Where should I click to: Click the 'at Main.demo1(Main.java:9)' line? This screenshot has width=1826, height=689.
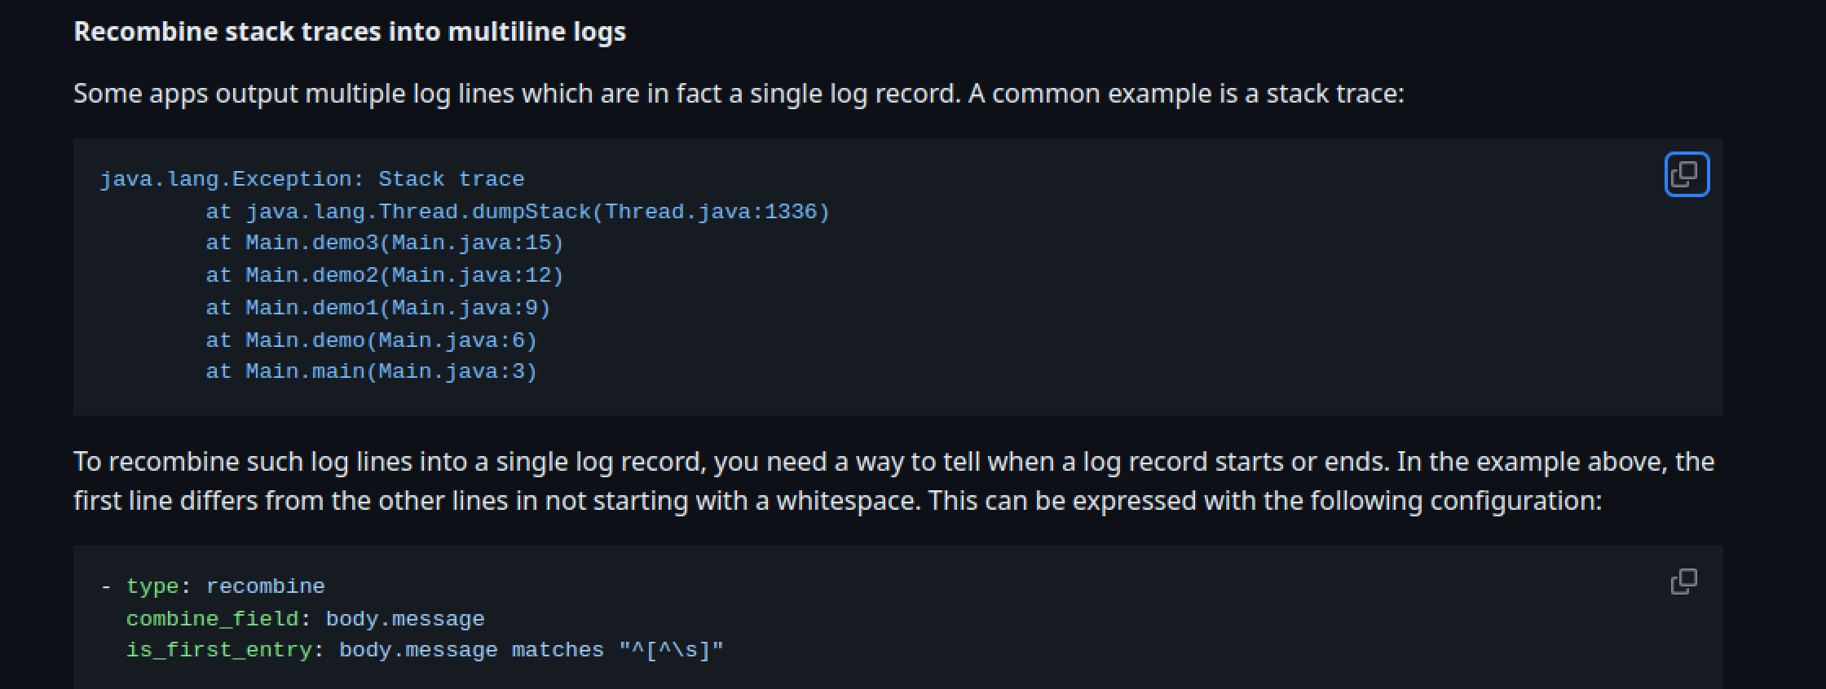[x=377, y=308]
